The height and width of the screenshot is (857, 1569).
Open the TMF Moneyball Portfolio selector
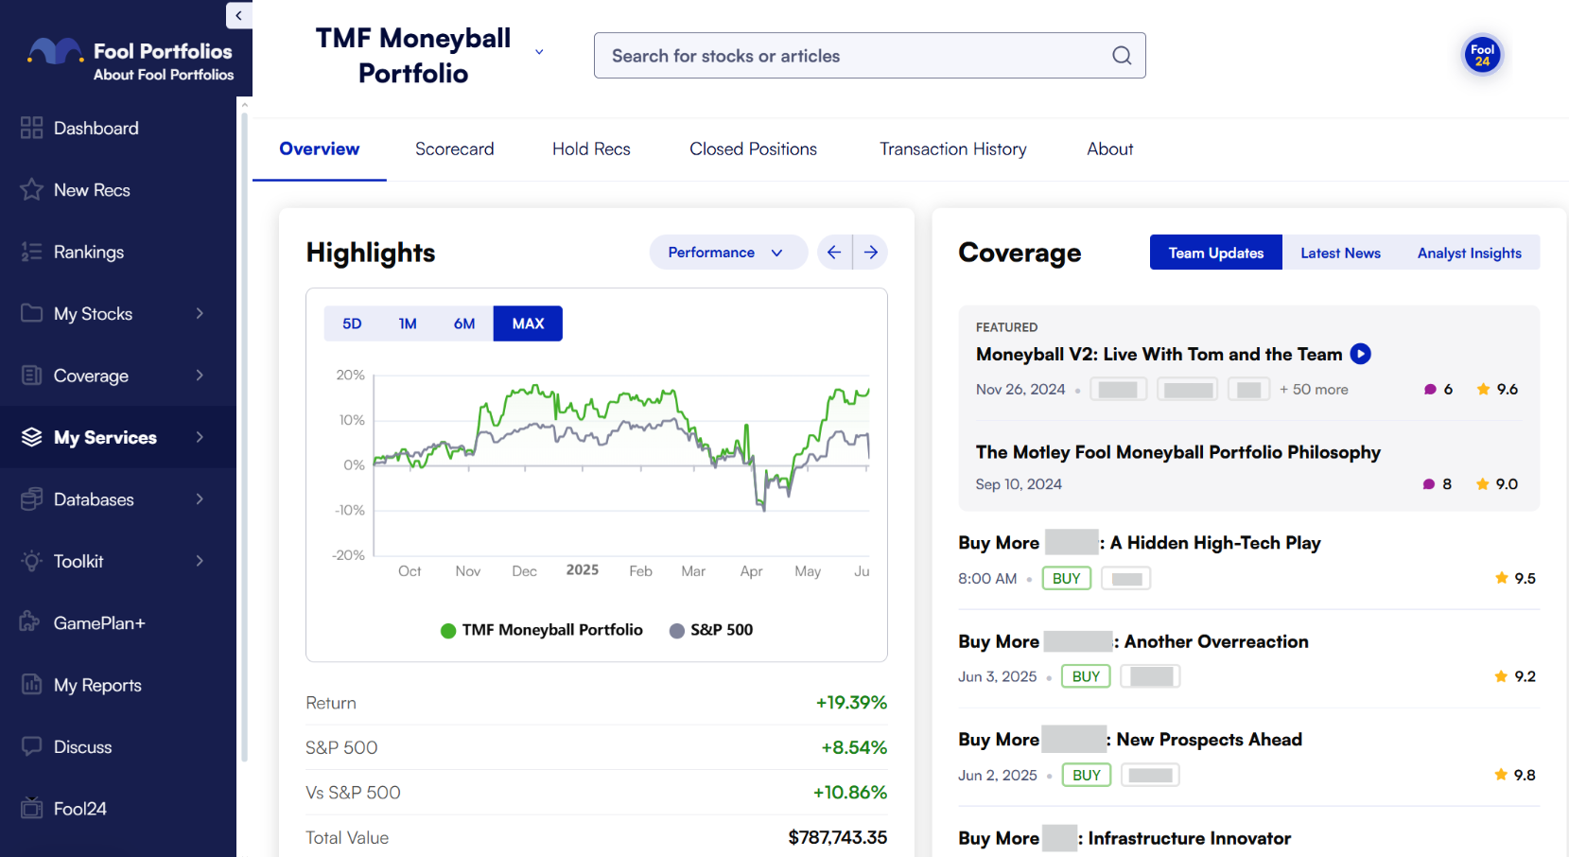(x=537, y=52)
